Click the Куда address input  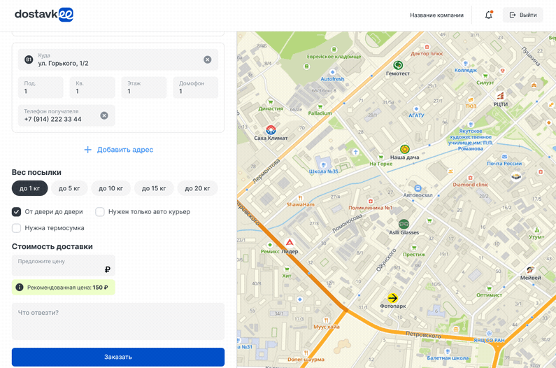(x=118, y=59)
